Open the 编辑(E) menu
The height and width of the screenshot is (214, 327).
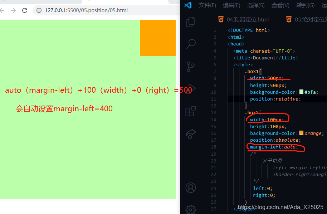231,5
